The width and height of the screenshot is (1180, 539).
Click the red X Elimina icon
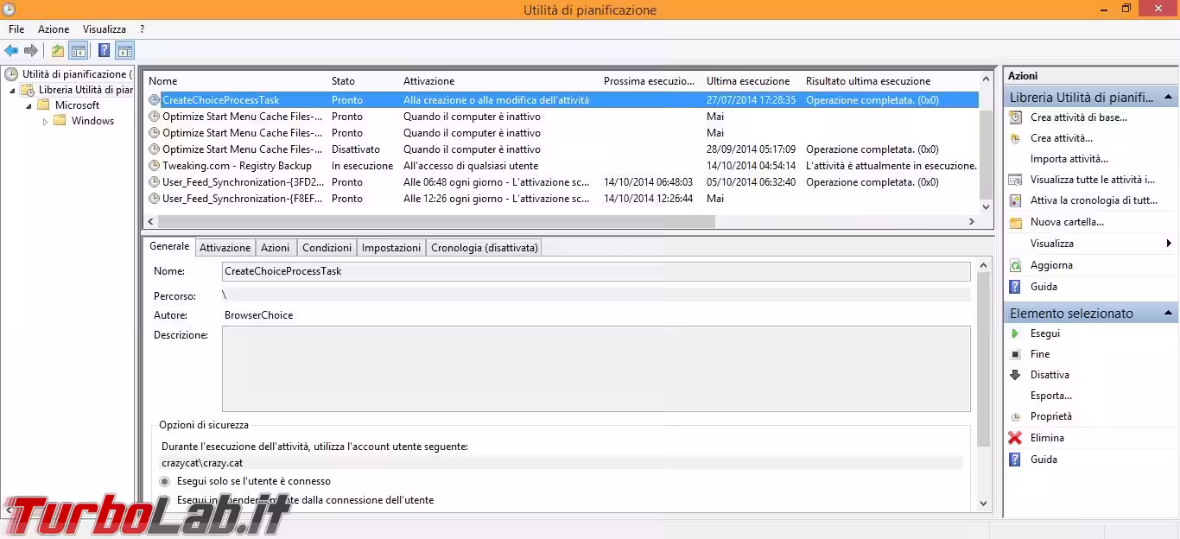click(1015, 438)
